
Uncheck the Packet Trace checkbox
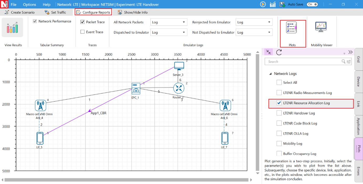(x=82, y=22)
